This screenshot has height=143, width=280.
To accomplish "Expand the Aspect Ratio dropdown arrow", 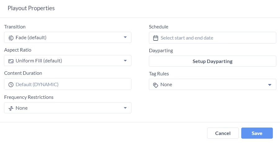I will pos(125,61).
